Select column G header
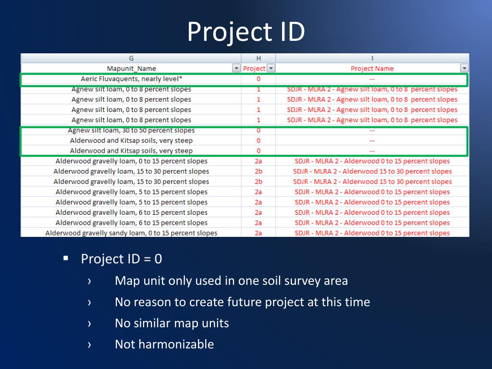Viewport: 492px width, 369px height. [131, 58]
